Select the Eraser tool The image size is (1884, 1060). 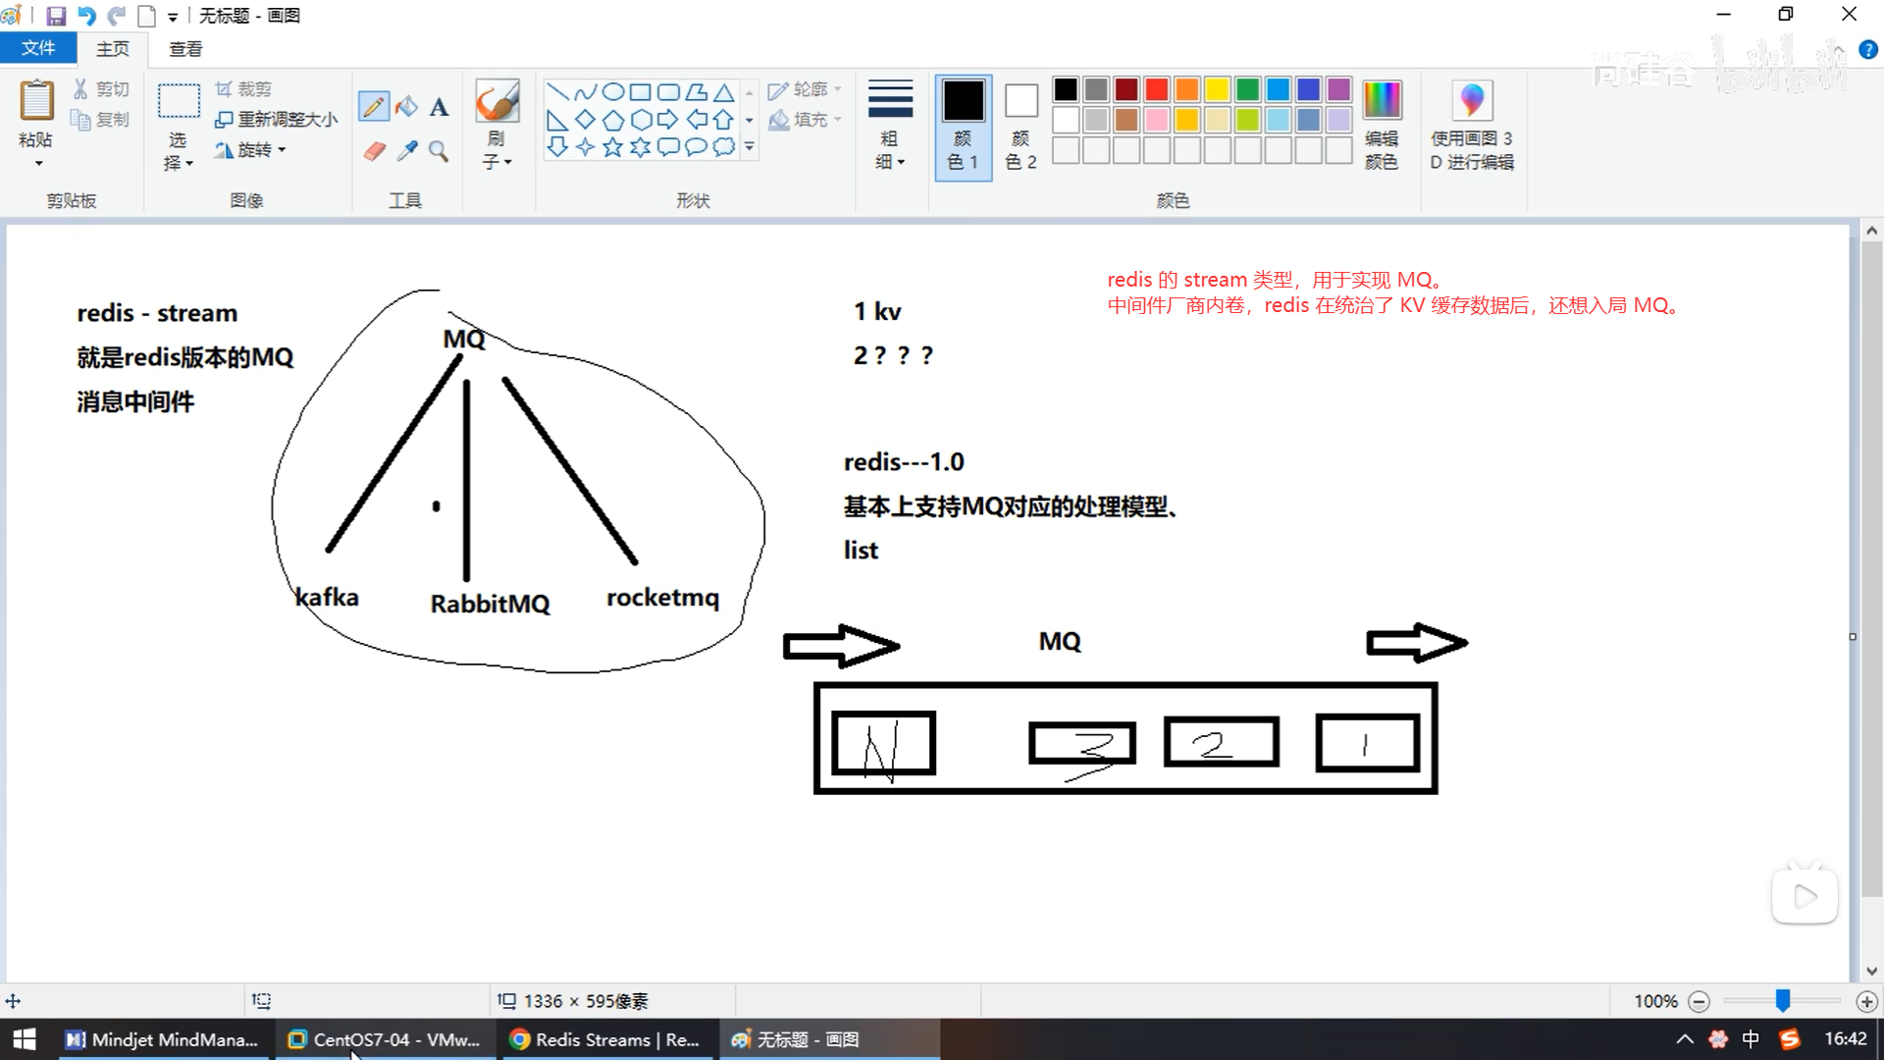374,150
